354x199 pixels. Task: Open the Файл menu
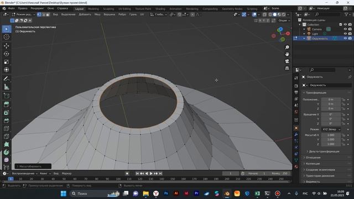pyautogui.click(x=11, y=8)
